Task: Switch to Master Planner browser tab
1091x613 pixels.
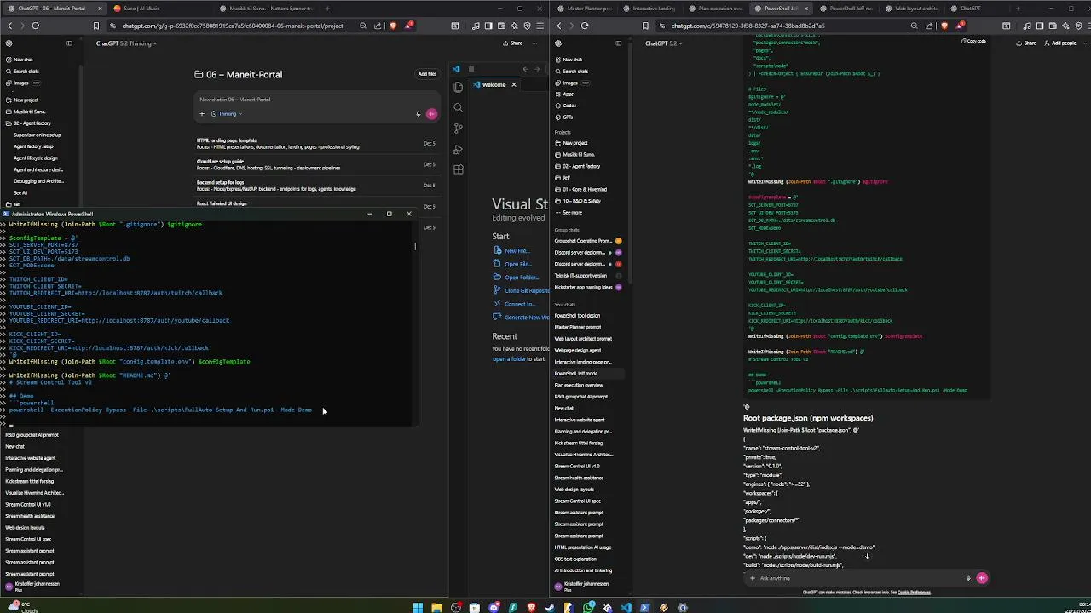Action: pos(586,9)
